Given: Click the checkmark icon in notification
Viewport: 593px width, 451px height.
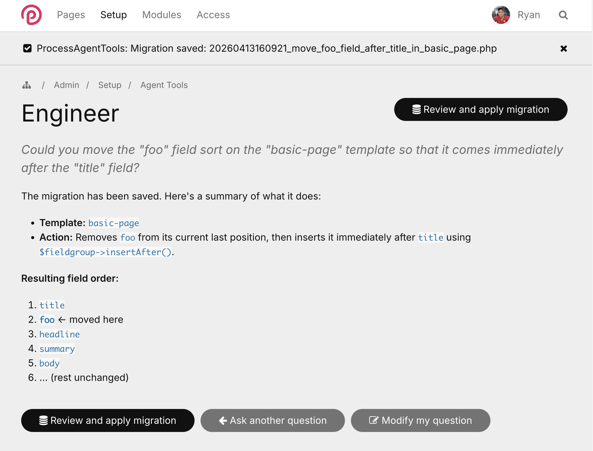Looking at the screenshot, I should pos(27,48).
